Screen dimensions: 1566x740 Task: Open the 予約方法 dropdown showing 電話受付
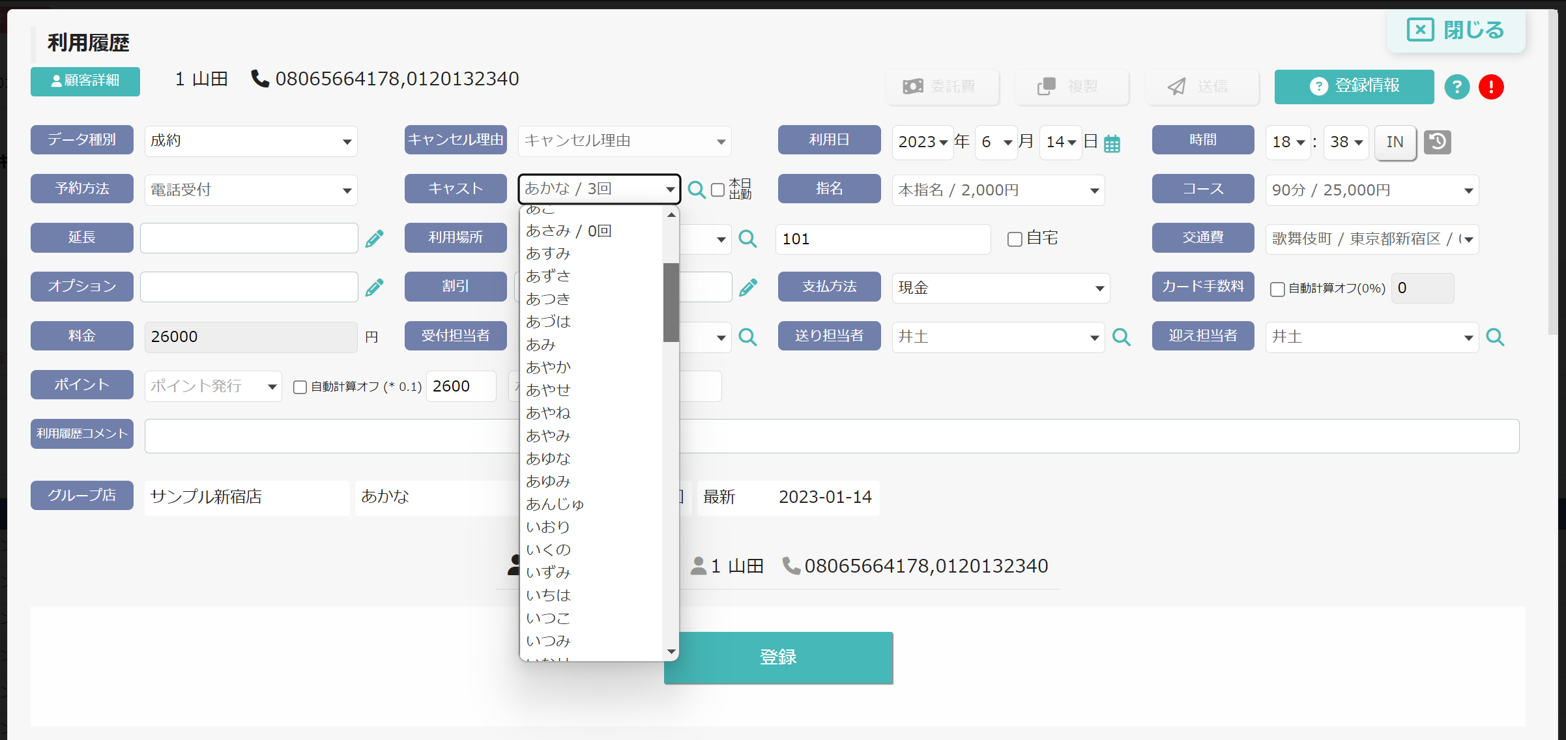pyautogui.click(x=251, y=190)
